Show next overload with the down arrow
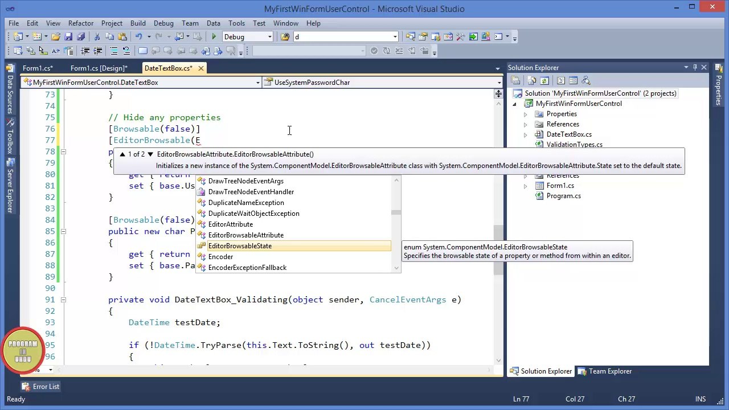Viewport: 729px width, 410px height. (150, 154)
